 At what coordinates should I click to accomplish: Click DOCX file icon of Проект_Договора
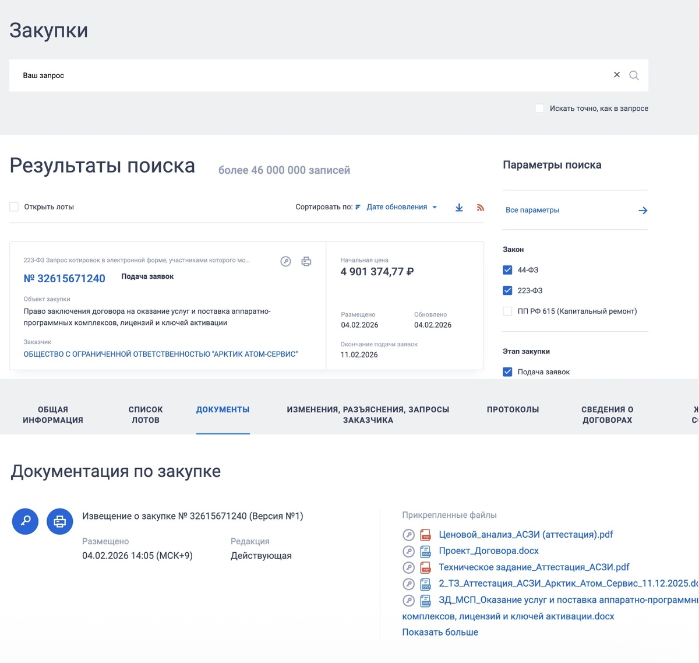[426, 552]
